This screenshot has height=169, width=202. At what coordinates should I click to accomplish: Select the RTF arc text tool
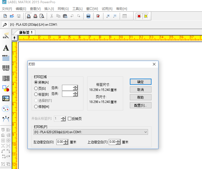6,119
